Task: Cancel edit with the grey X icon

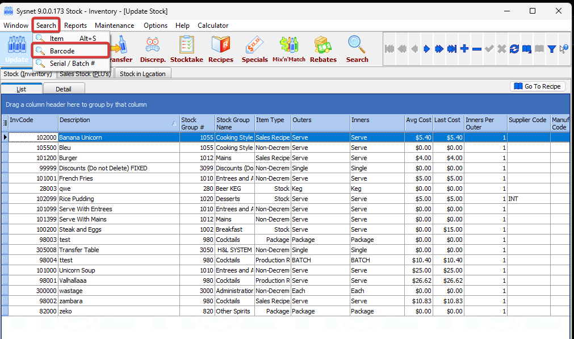Action: [x=502, y=49]
